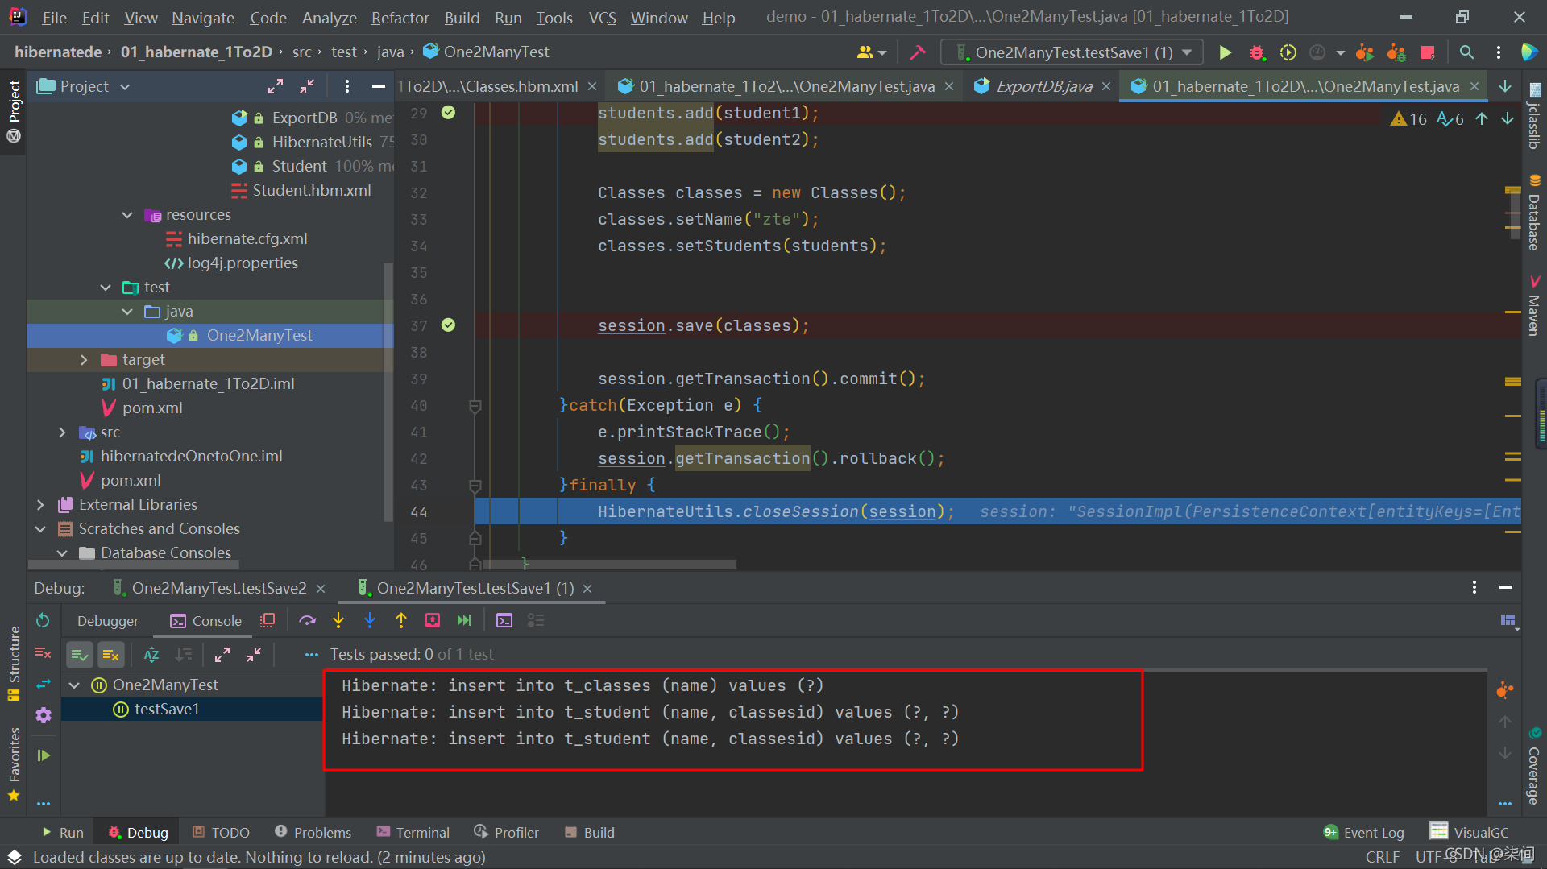This screenshot has height=869, width=1547.
Task: Open Project panel options three dots
Action: pos(346,86)
